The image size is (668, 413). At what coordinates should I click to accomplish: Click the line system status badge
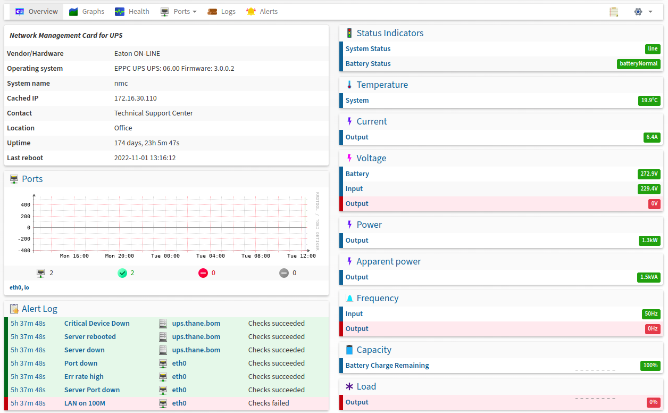(653, 49)
